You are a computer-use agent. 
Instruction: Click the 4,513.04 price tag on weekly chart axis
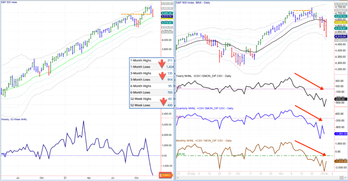click(x=167, y=16)
